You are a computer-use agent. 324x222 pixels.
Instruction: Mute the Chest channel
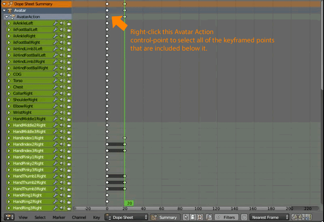point(62,87)
